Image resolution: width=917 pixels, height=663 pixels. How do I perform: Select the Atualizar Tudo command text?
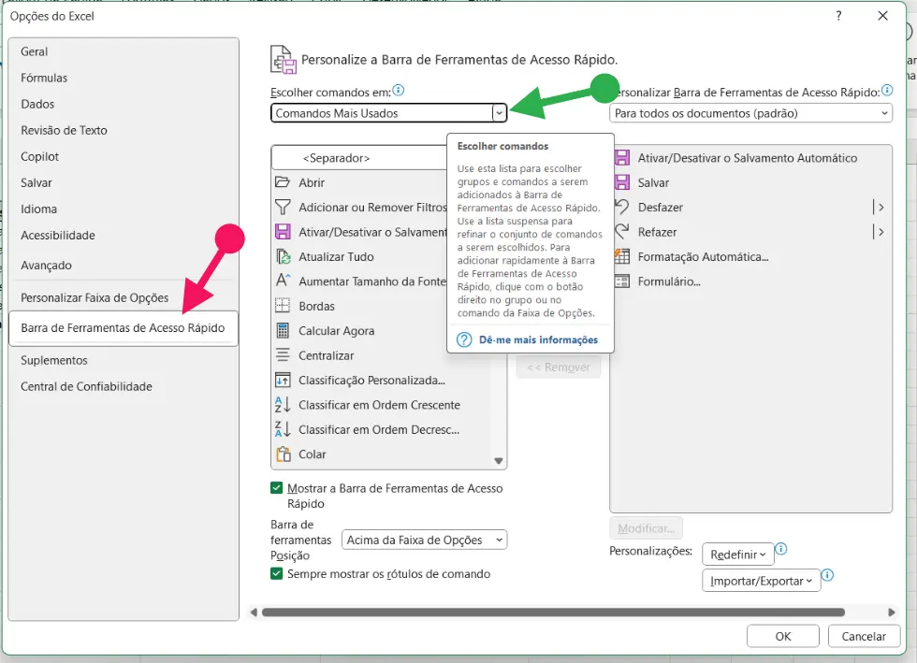click(336, 256)
